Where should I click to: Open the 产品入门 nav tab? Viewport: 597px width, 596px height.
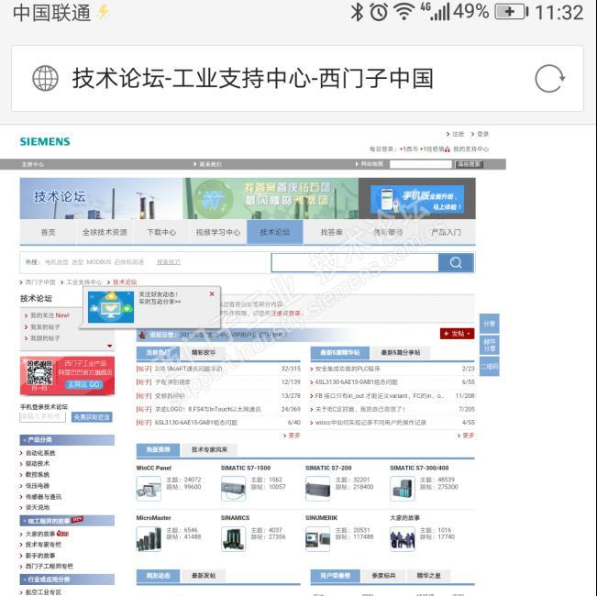click(446, 232)
